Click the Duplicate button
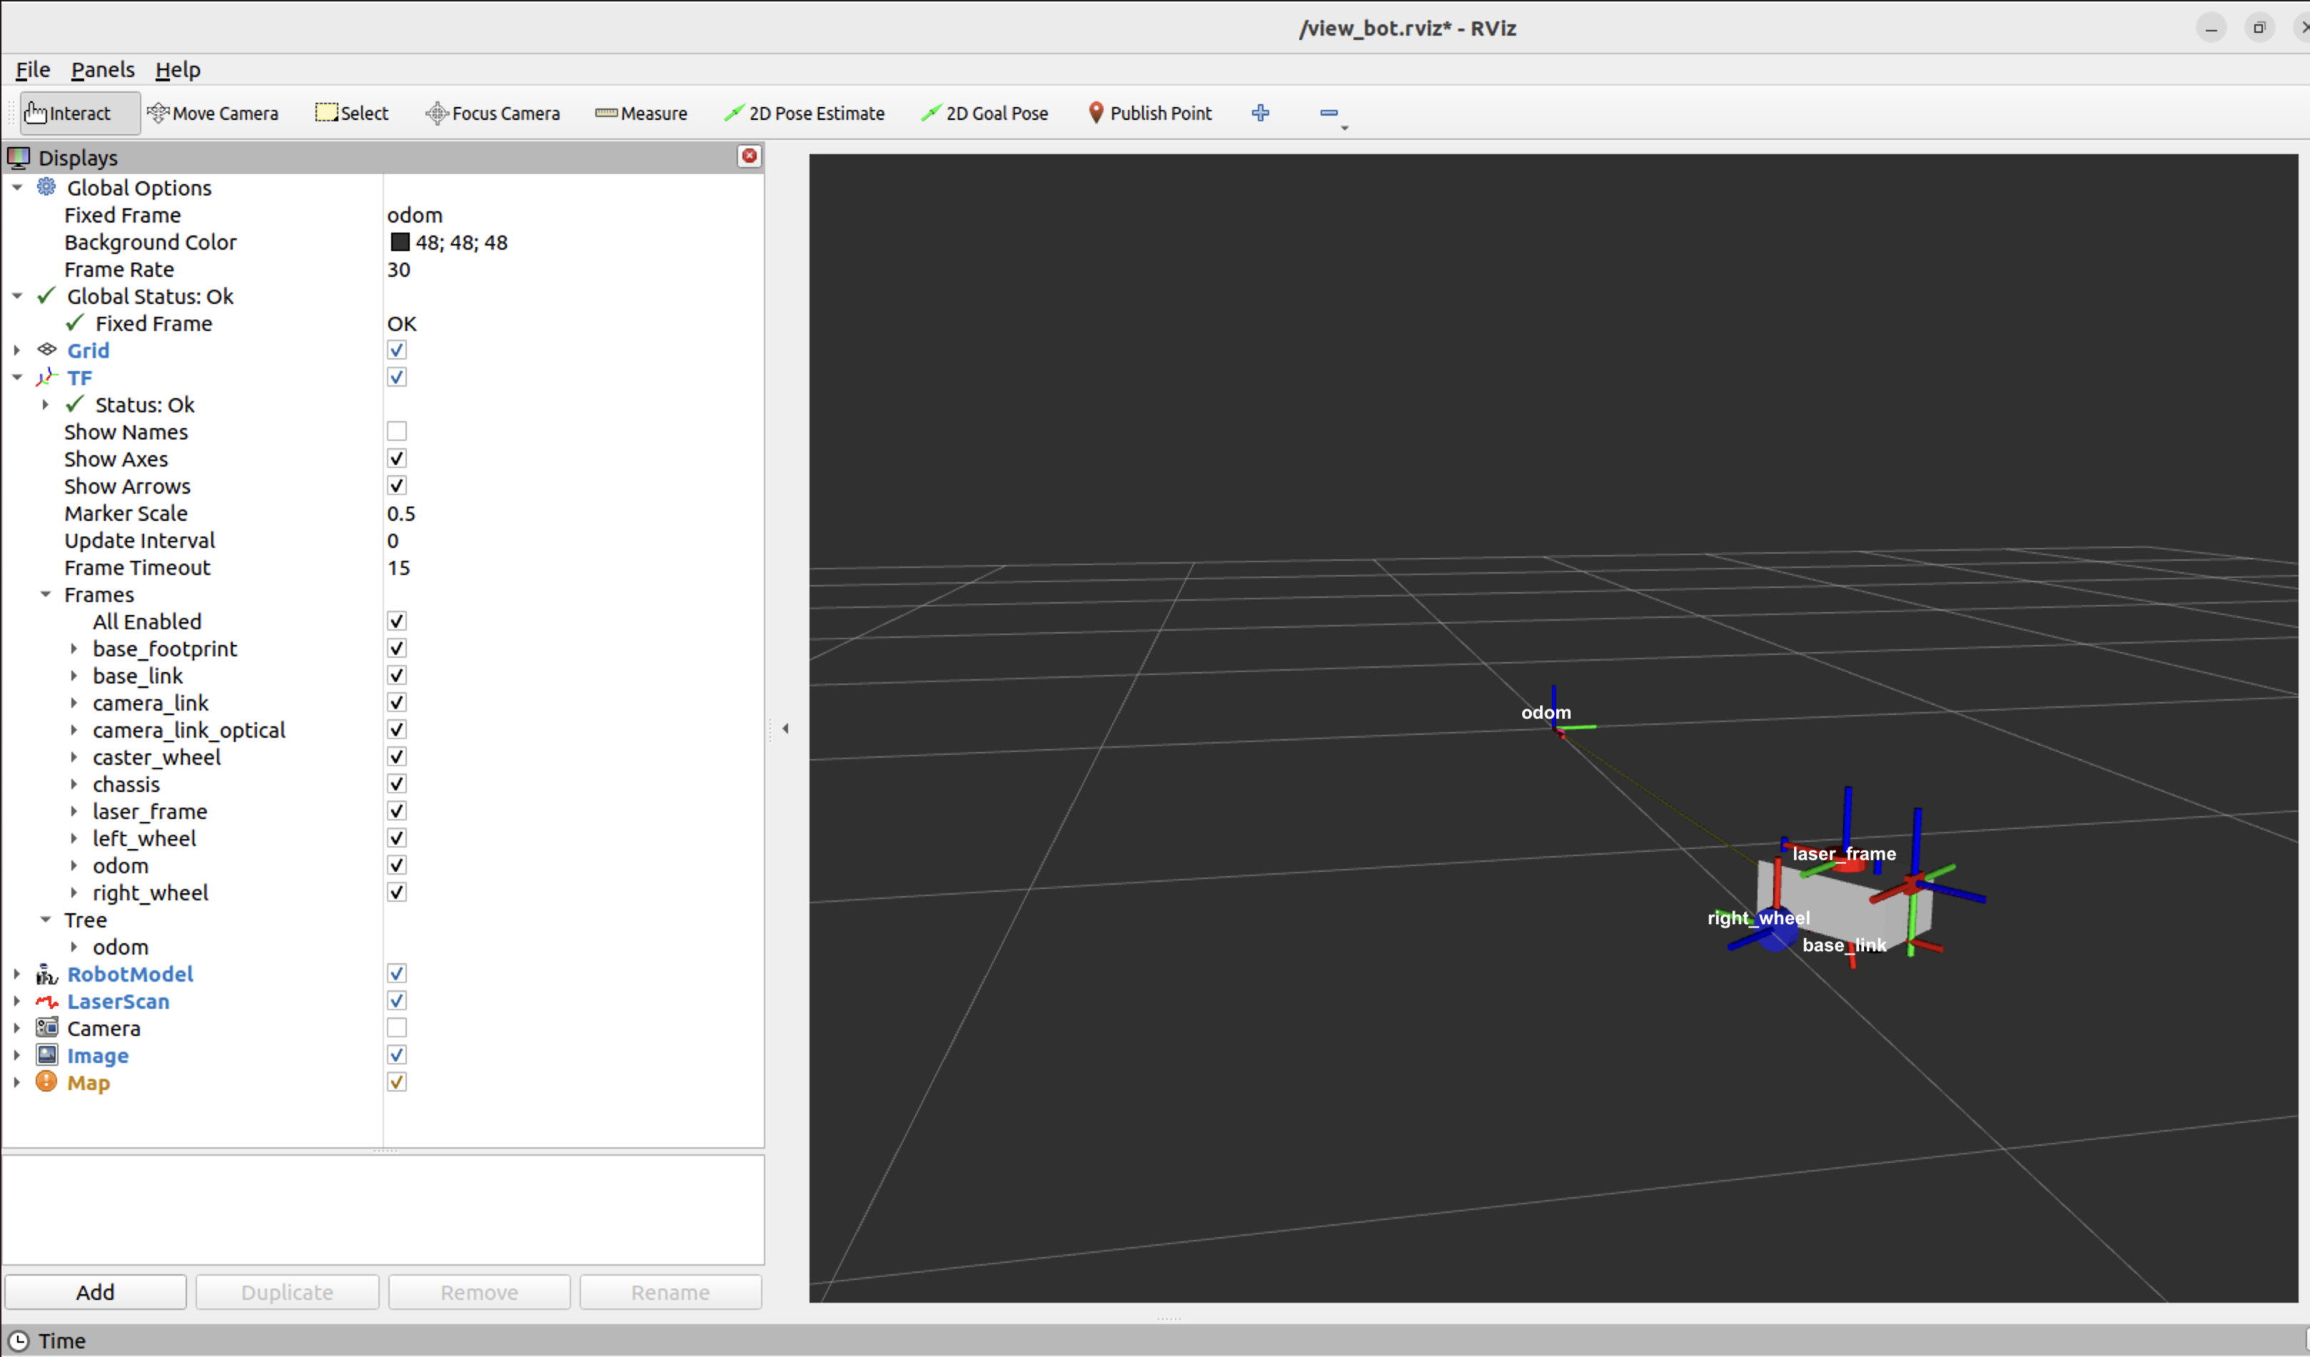This screenshot has height=1357, width=2310. click(287, 1292)
